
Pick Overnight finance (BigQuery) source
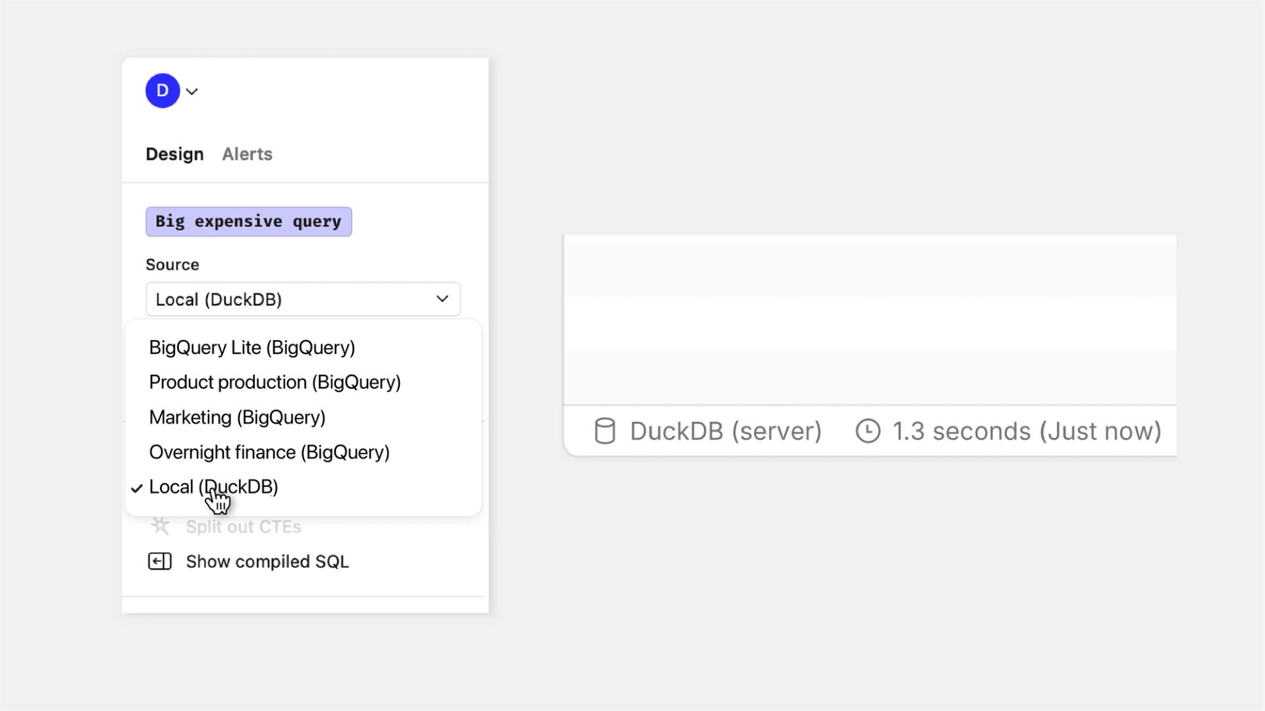pos(269,452)
